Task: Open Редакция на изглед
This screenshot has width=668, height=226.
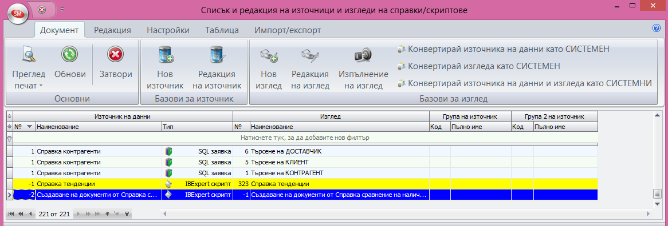Action: pos(310,68)
